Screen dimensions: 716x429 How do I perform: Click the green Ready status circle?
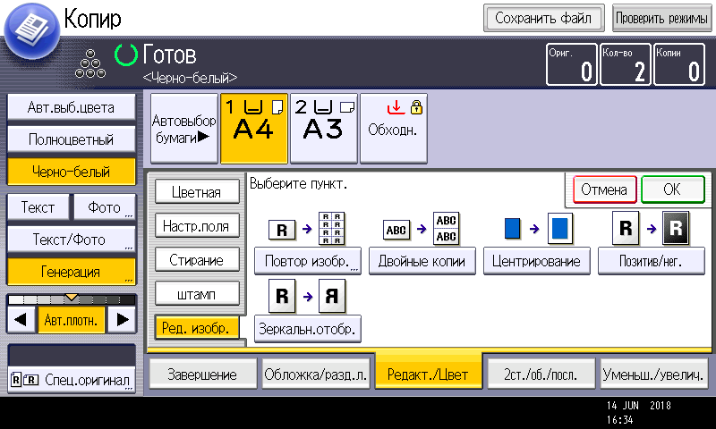click(125, 55)
